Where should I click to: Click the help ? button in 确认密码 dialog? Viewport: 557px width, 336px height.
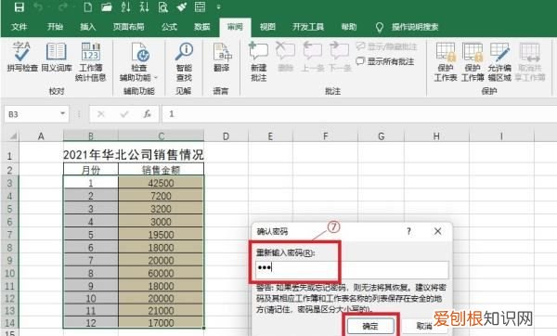coord(408,231)
